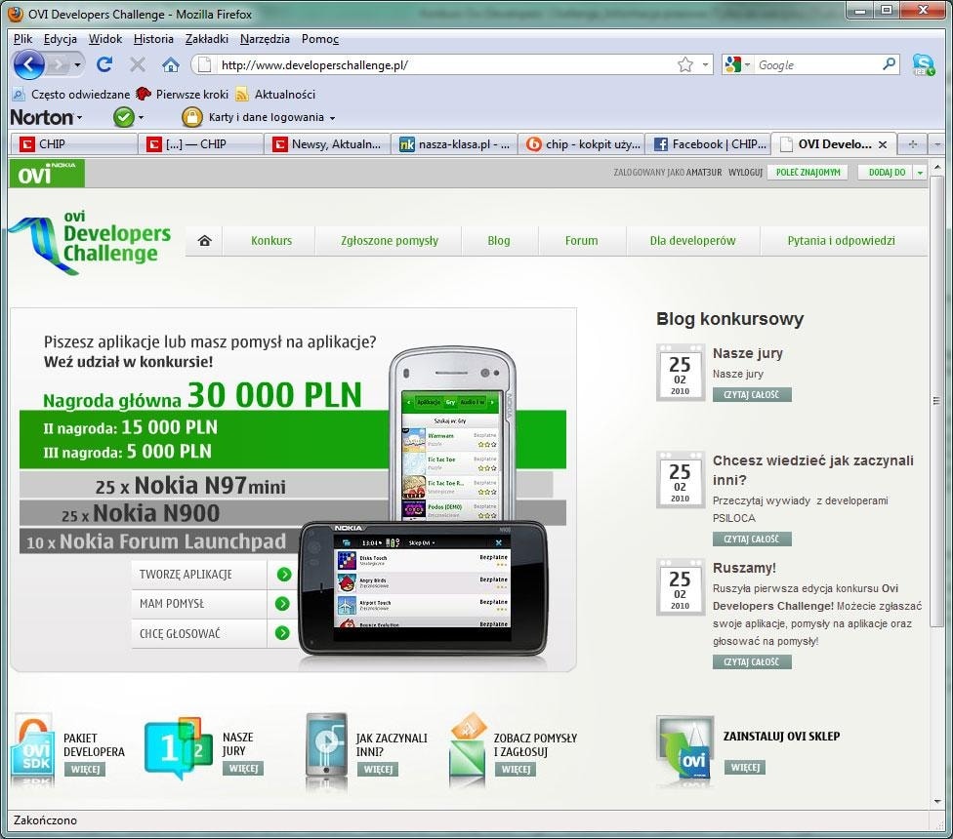The width and height of the screenshot is (953, 839).
Task: Click the site's home icon in navigation
Action: (204, 240)
